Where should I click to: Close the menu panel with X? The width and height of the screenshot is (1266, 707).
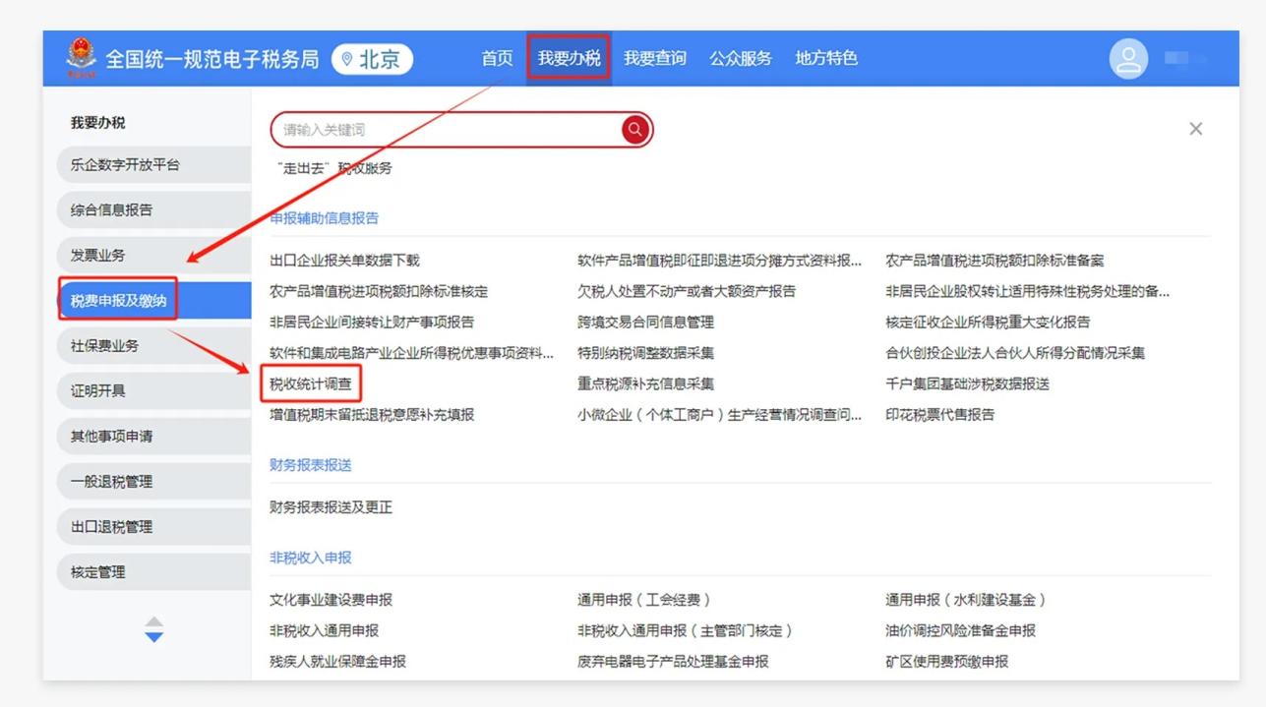[x=1195, y=129]
